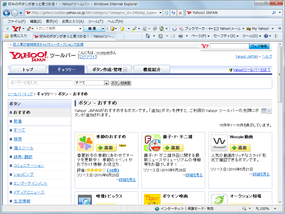Open the ツール(T) menu in the menu bar
Screen dimensions: 285x214
coord(96,21)
